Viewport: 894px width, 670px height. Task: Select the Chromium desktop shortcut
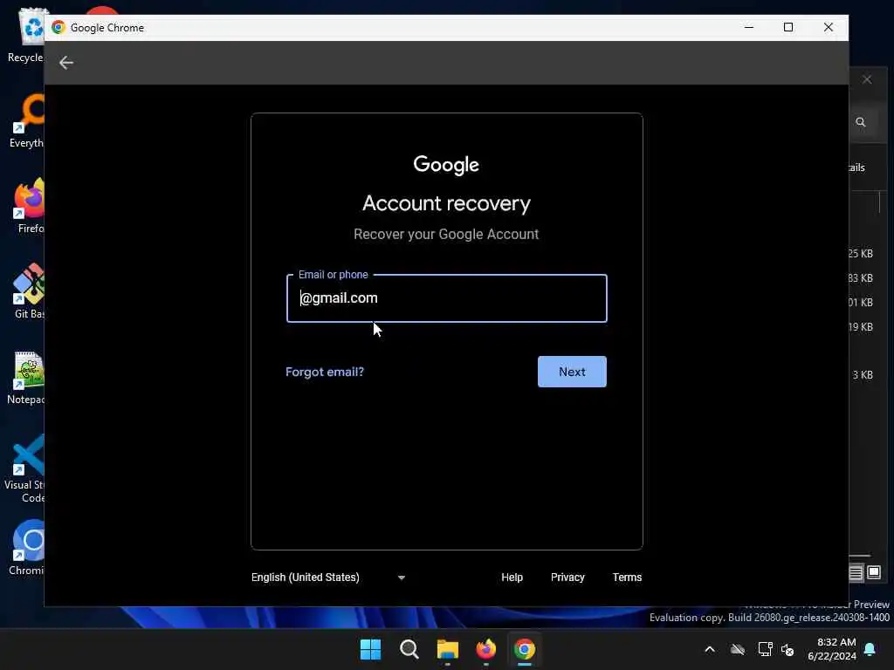(x=26, y=548)
